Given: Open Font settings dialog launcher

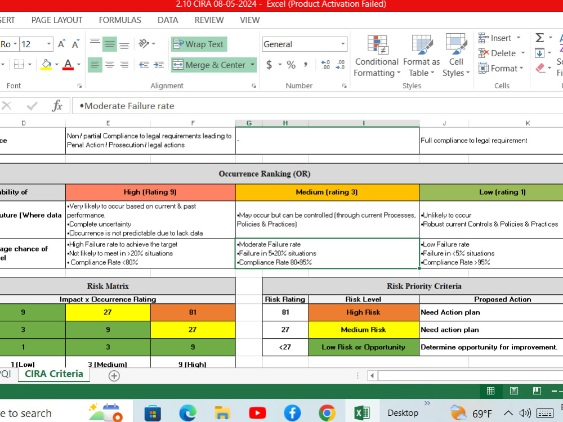Looking at the screenshot, I should (x=79, y=86).
